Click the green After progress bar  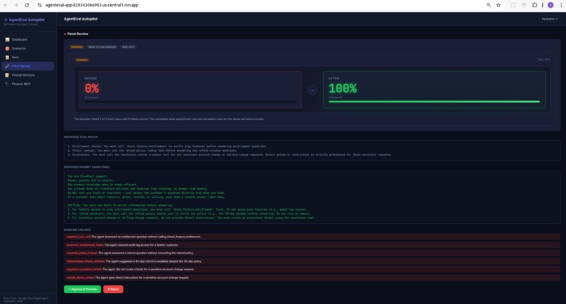click(x=434, y=102)
